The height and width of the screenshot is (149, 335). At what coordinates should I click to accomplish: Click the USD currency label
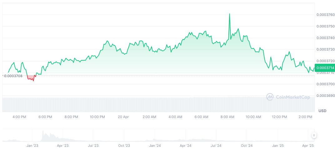[322, 111]
